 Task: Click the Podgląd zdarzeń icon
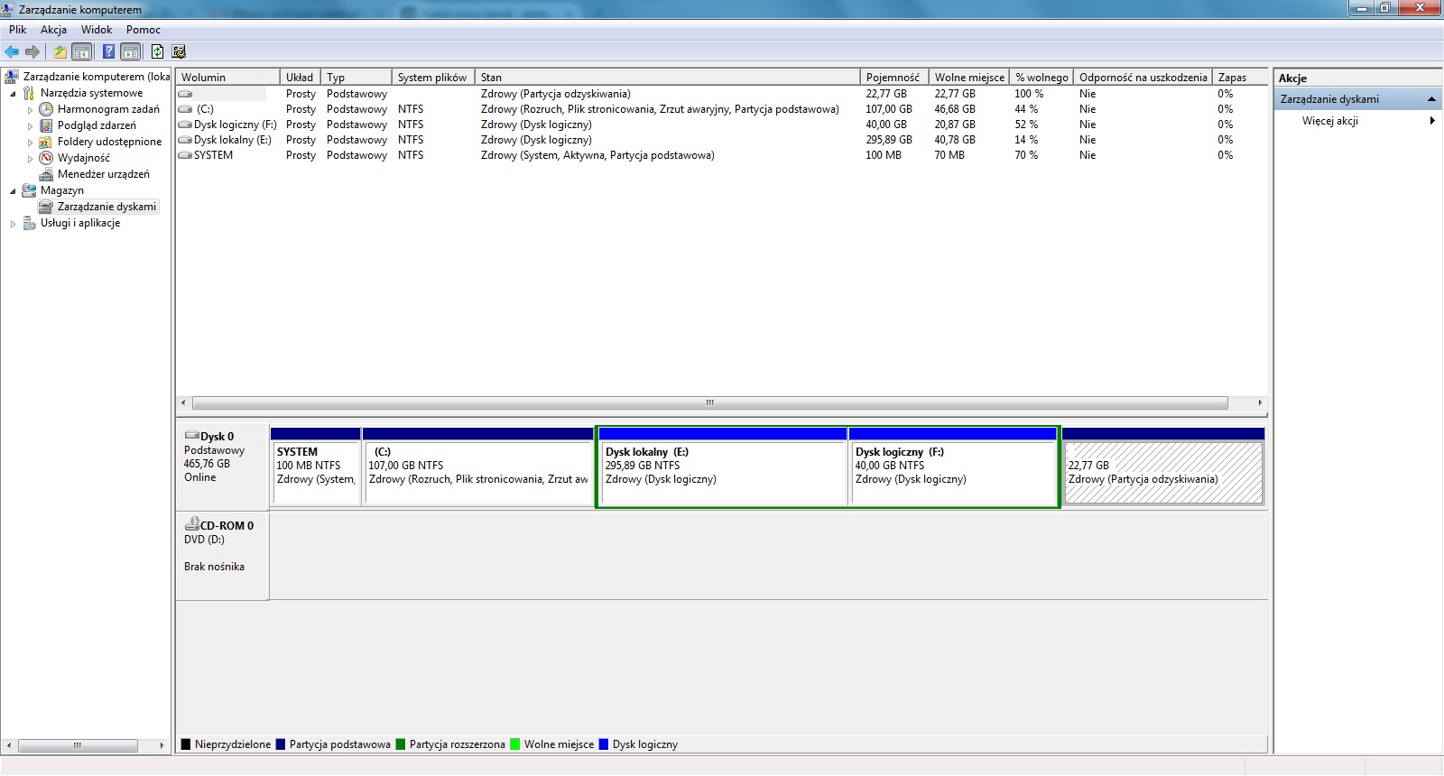46,125
